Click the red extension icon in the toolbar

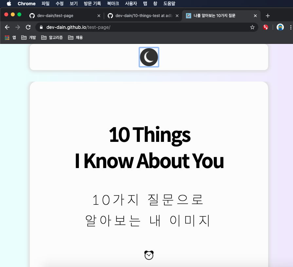click(x=266, y=27)
